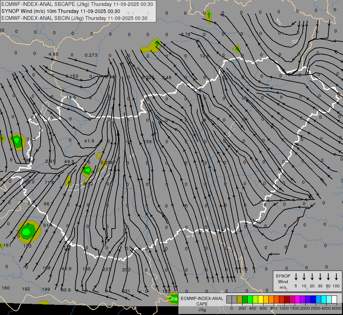Click the map value '49.5'
The width and height of the screenshot is (343, 315).
point(69,162)
